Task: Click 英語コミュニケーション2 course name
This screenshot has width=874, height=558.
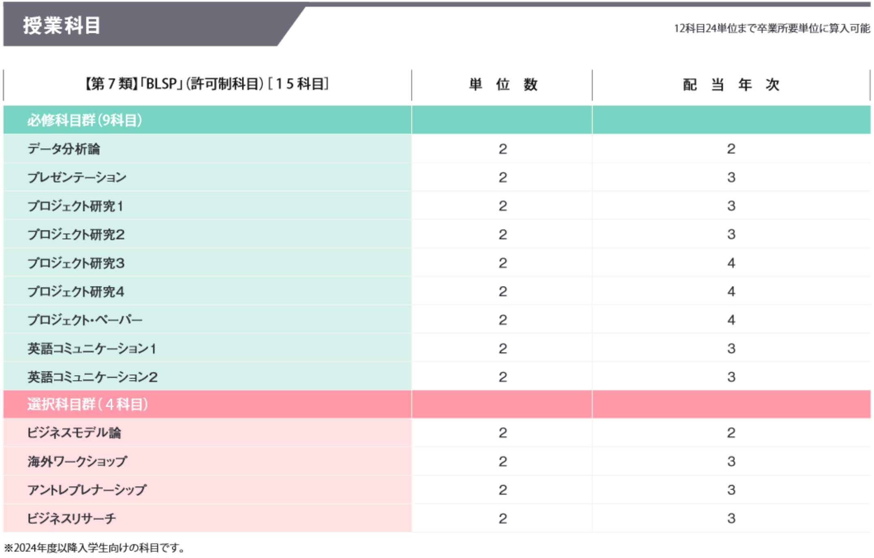Action: pyautogui.click(x=92, y=377)
